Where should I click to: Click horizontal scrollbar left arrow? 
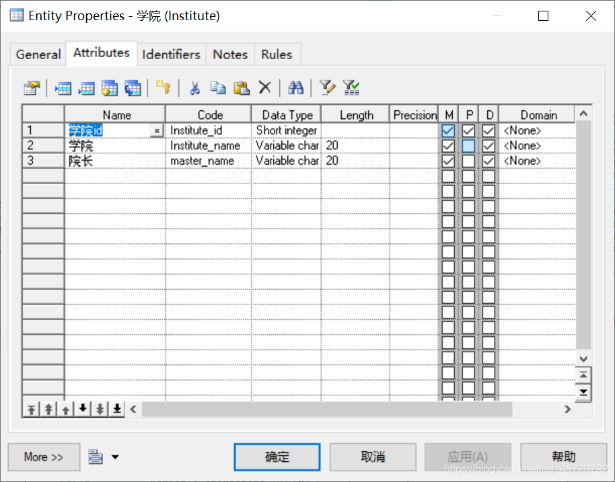[133, 409]
